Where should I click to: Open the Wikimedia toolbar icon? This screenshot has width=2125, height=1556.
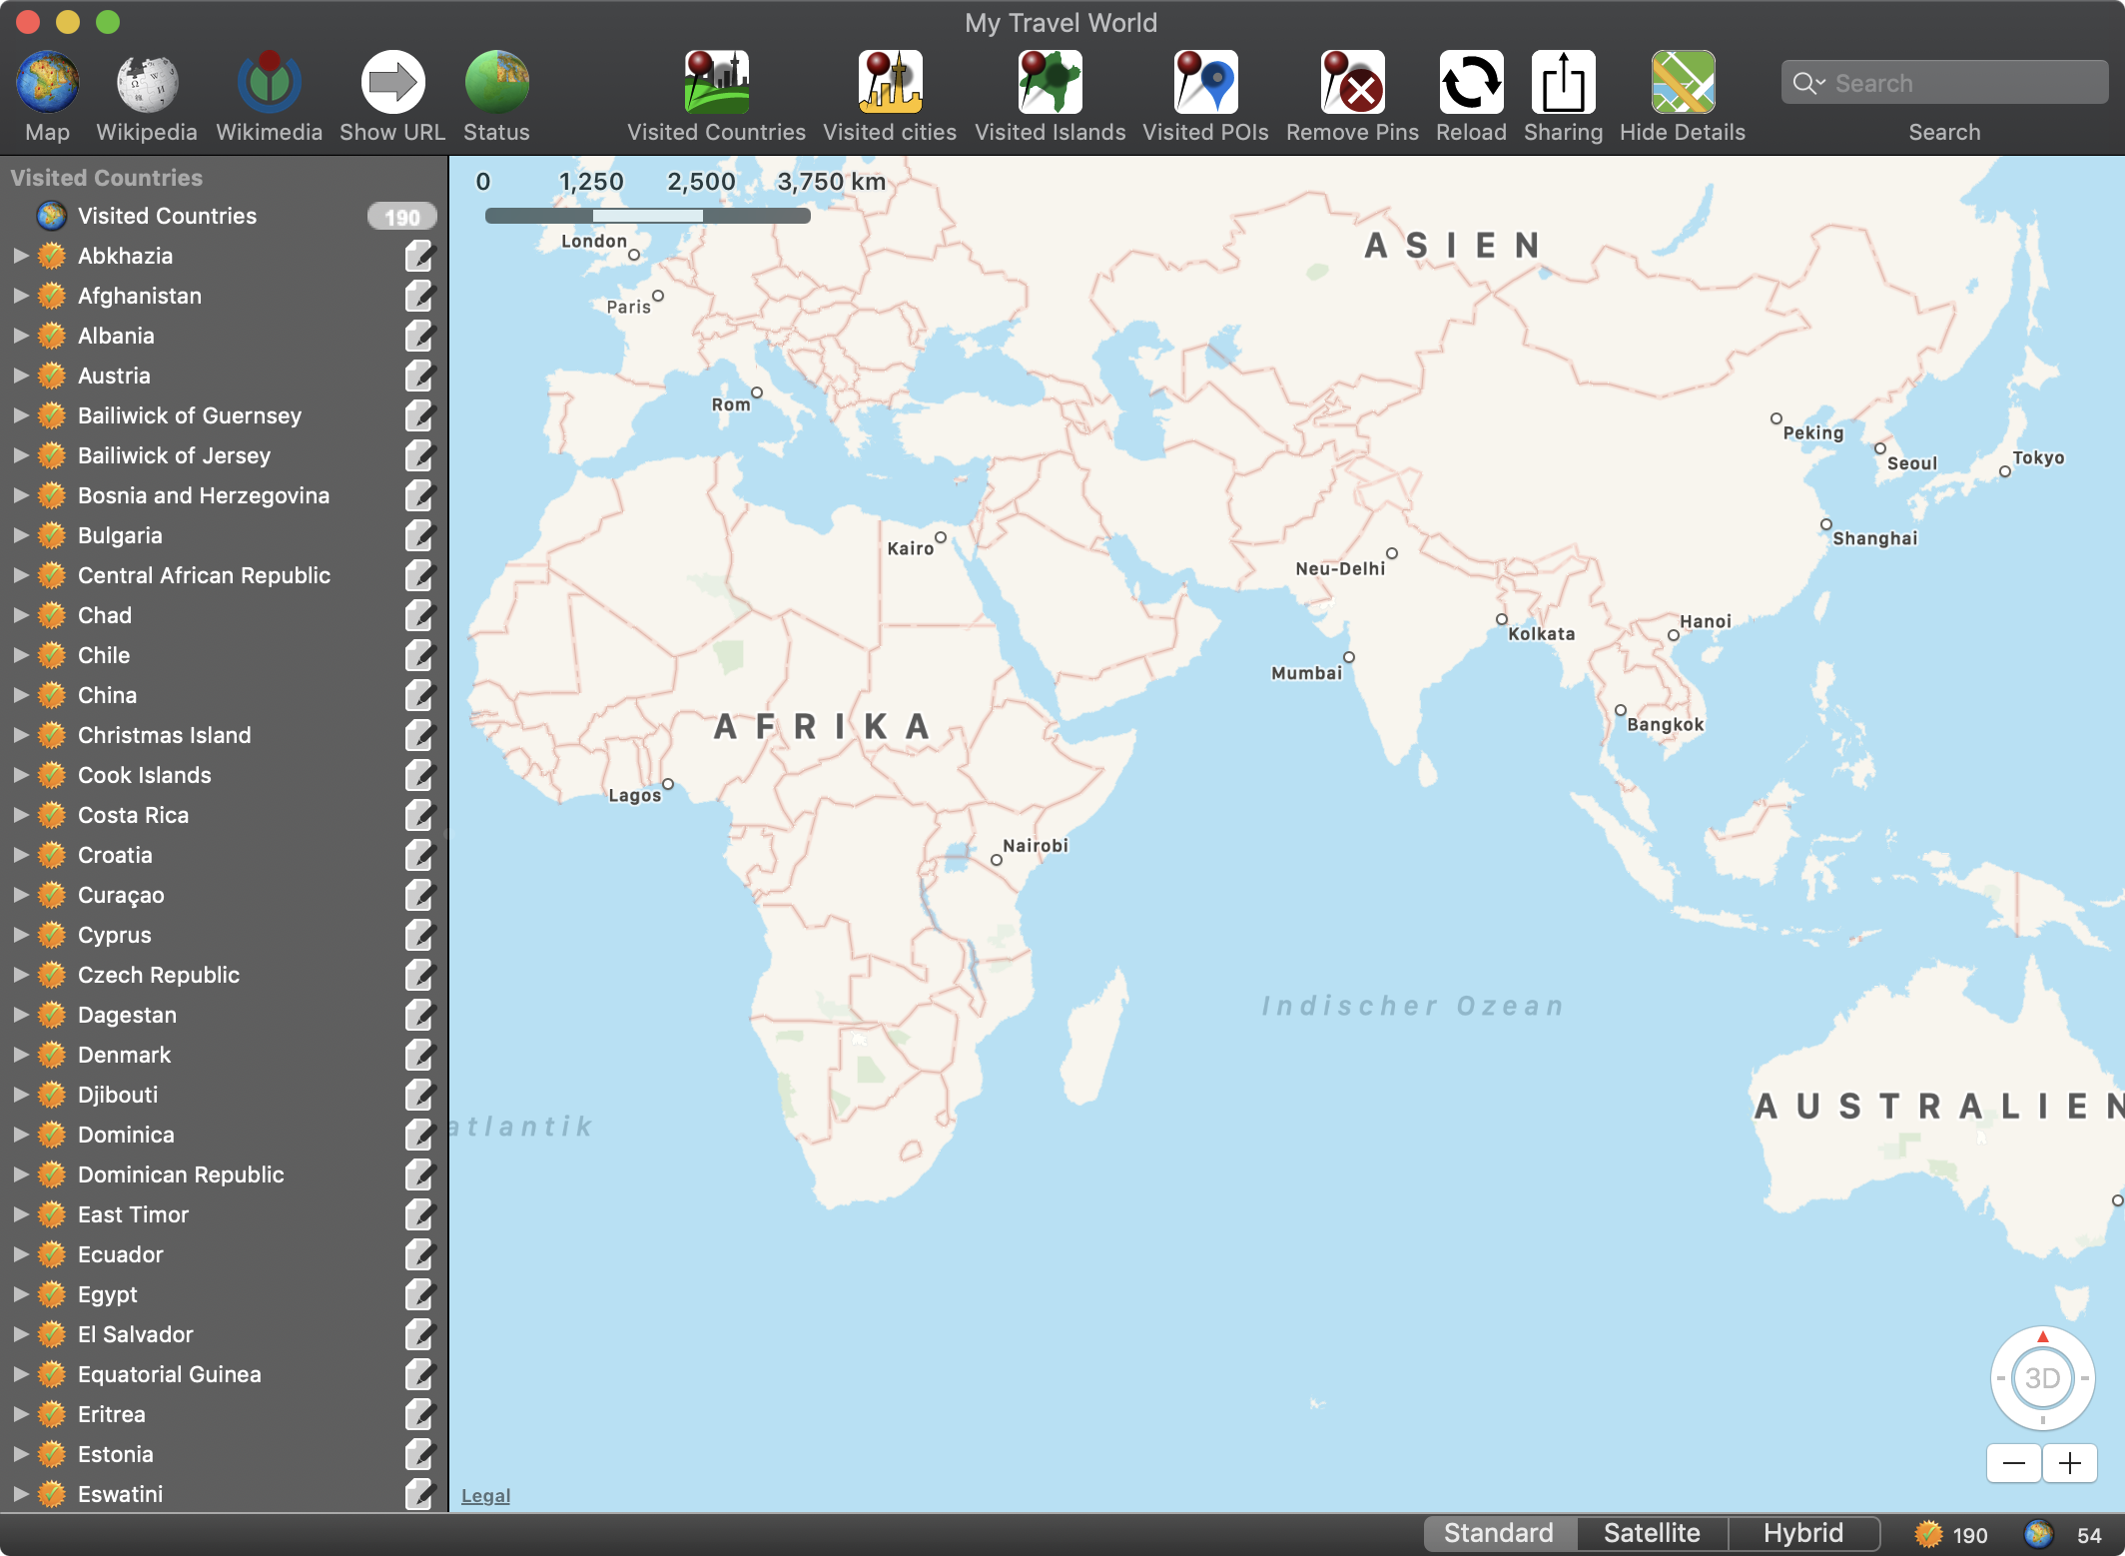point(269,83)
